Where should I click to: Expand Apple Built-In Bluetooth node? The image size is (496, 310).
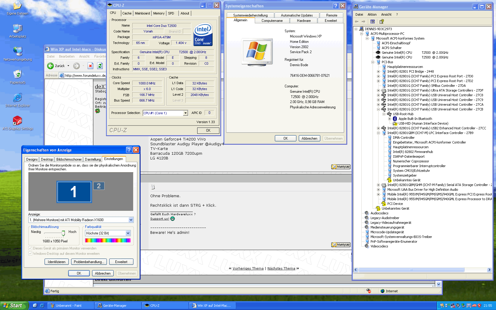click(389, 119)
